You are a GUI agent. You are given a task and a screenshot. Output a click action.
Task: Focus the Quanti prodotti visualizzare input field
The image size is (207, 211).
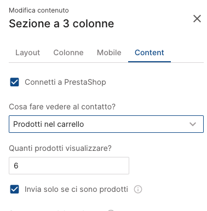click(x=69, y=166)
